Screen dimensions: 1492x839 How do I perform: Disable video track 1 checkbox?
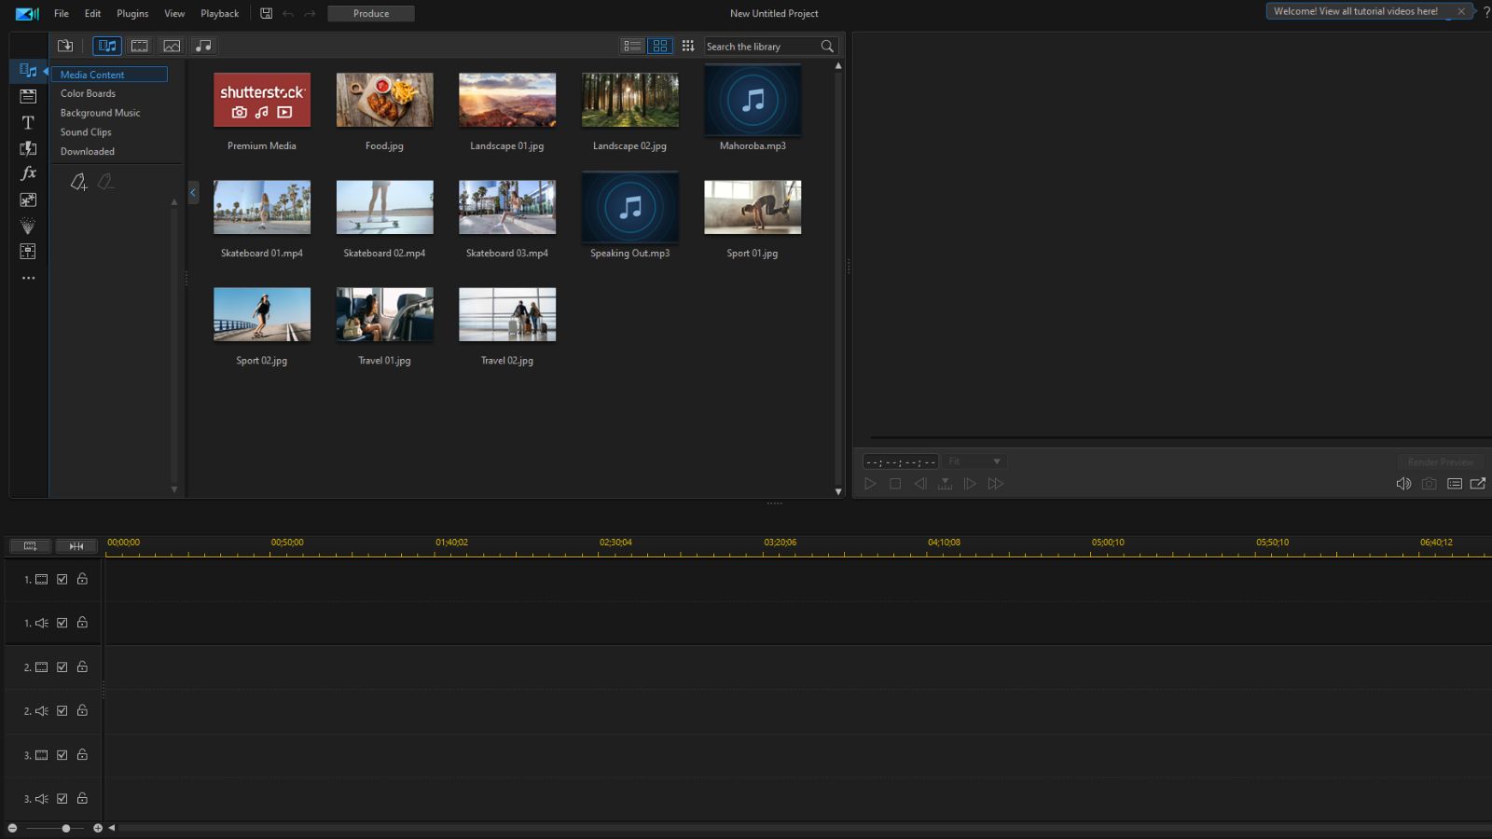[62, 579]
